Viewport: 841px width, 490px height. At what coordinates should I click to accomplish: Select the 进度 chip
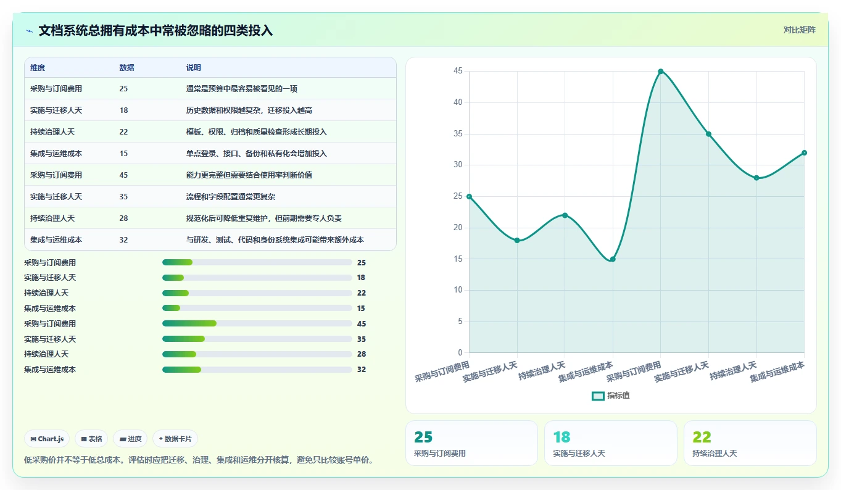click(130, 439)
